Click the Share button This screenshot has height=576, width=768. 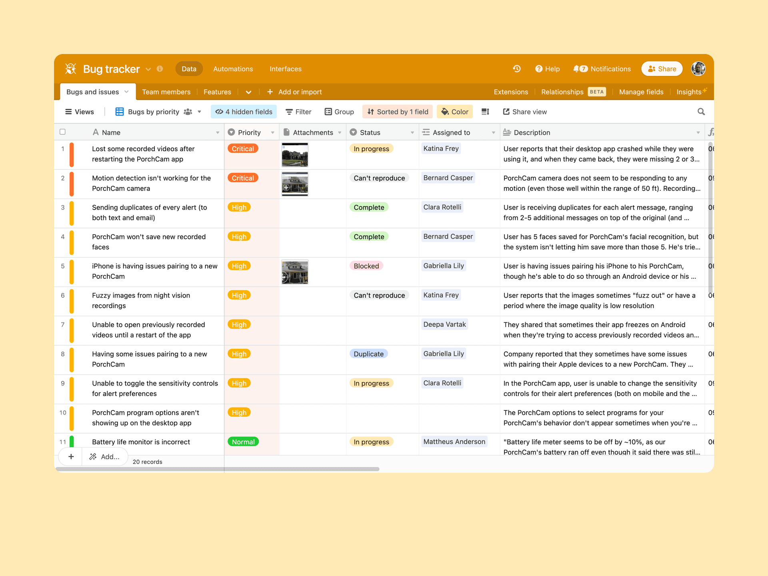(x=662, y=69)
